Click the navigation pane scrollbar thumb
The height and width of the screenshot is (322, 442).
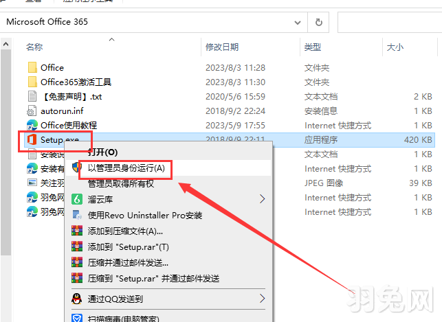tap(5, 152)
